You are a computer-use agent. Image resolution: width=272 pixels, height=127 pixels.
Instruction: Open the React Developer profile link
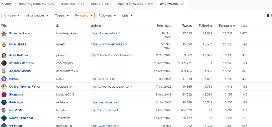pyautogui.click(x=21, y=118)
